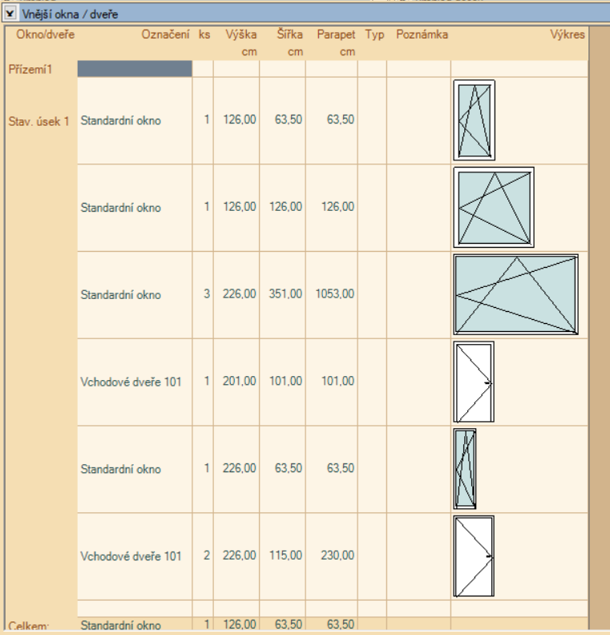Click the parapet value 1053,00
The image size is (610, 635).
[x=335, y=293]
